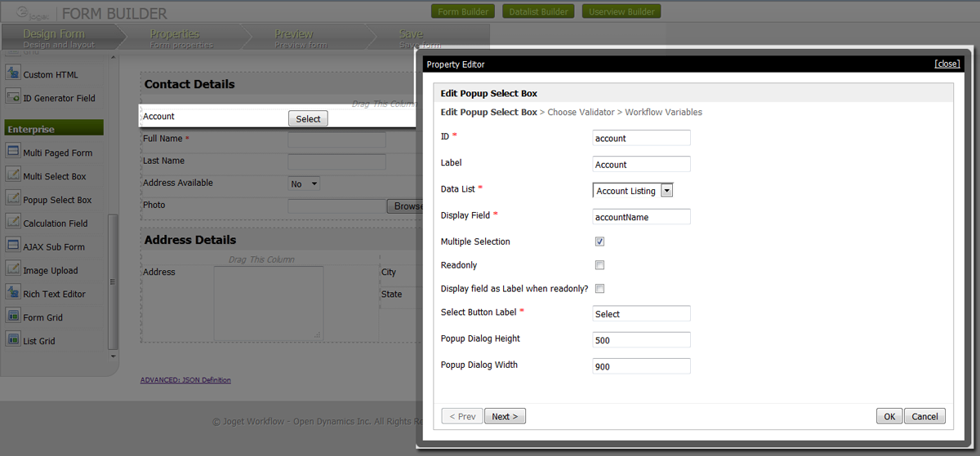Click the Popup Select Box palette icon

tap(13, 199)
